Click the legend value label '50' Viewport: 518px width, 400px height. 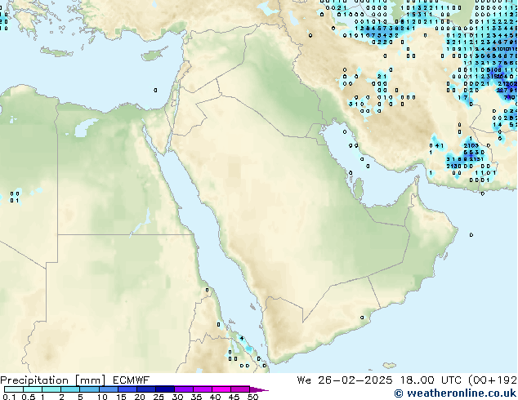pyautogui.click(x=252, y=397)
